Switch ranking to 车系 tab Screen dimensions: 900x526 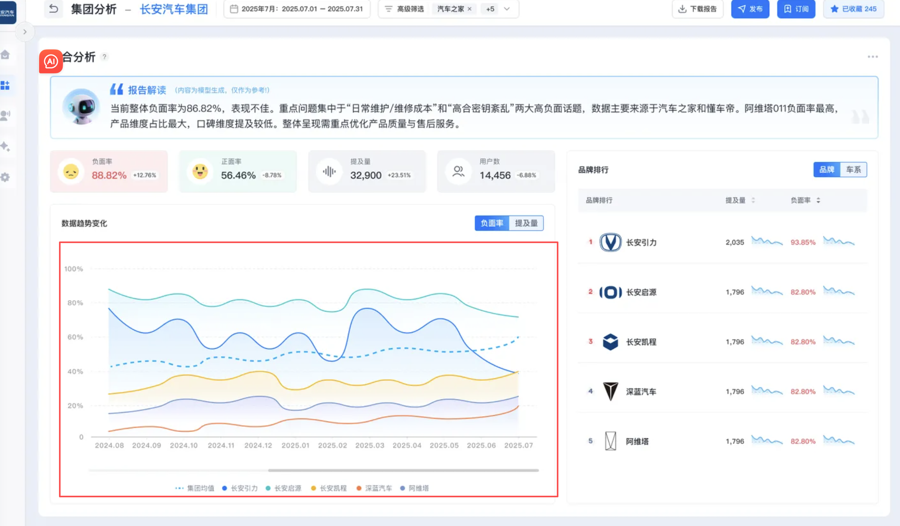pos(853,170)
